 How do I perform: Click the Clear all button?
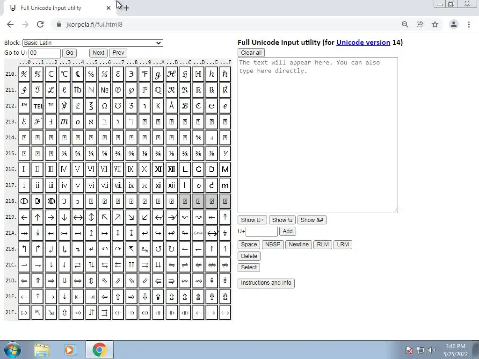251,52
